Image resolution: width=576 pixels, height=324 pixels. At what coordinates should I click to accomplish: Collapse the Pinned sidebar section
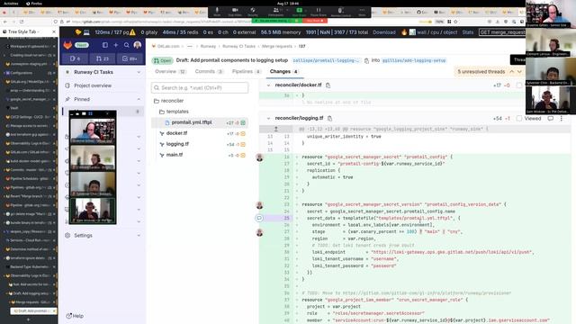click(139, 99)
